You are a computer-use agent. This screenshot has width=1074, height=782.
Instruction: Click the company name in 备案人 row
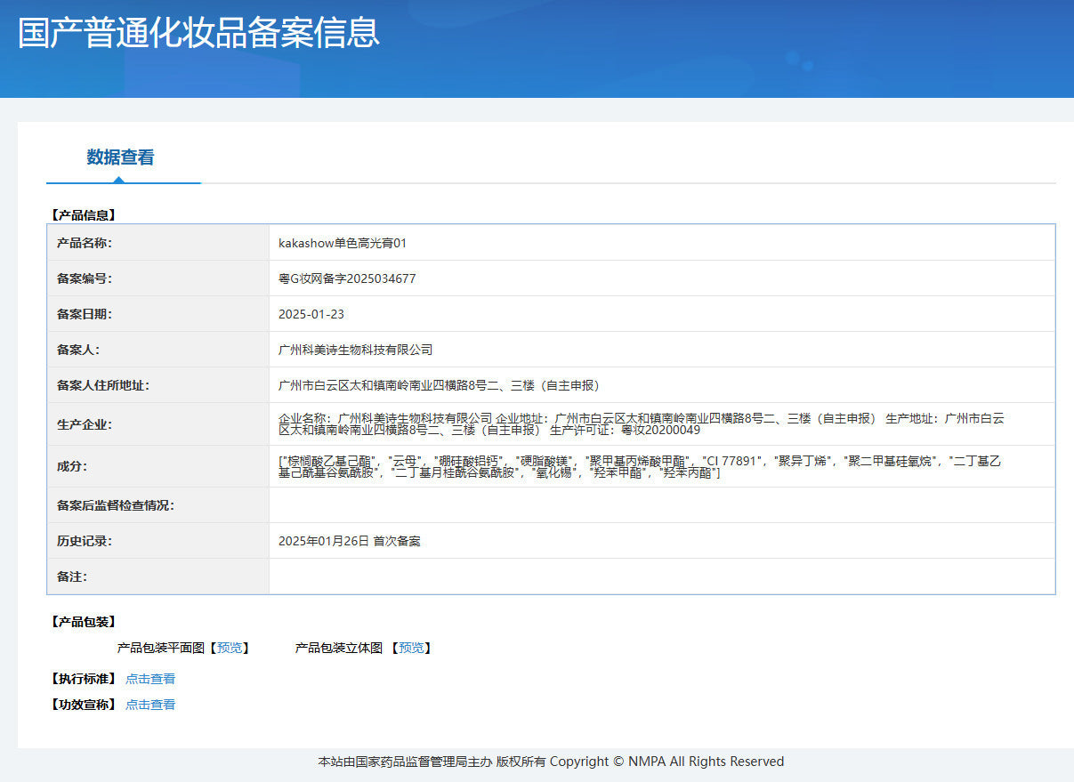(355, 350)
